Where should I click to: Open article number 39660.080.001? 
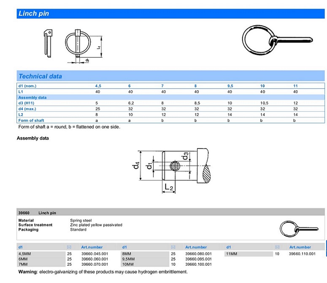coord(198,253)
